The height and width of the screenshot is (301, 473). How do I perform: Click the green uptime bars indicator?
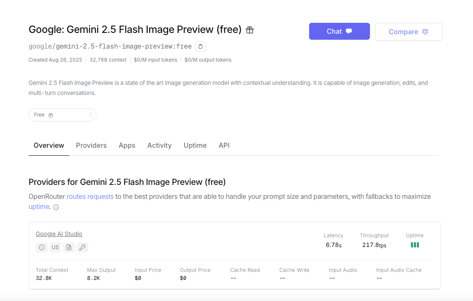click(x=415, y=245)
